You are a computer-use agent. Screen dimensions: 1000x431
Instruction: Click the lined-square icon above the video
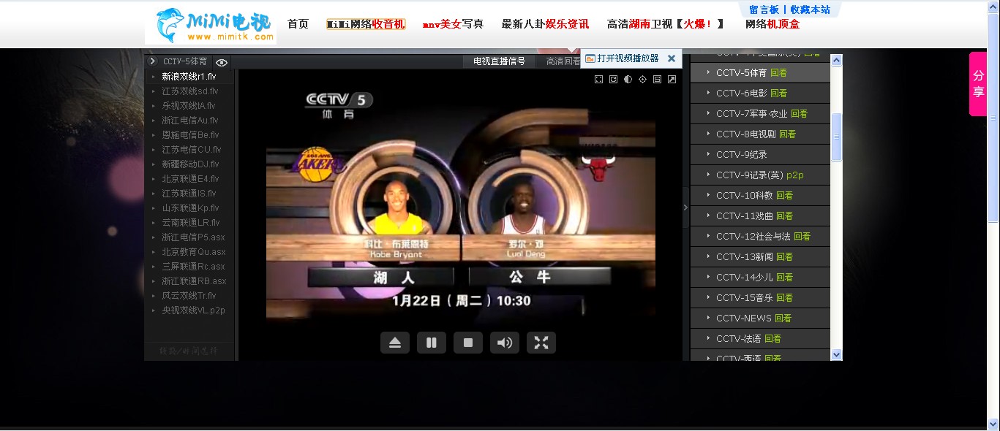click(657, 79)
